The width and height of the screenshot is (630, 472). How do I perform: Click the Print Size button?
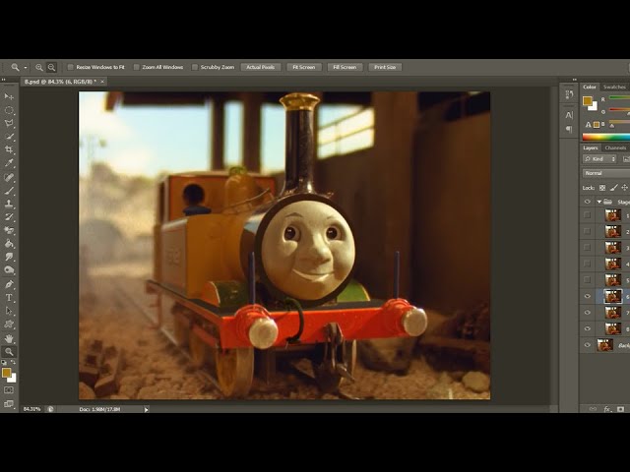click(x=385, y=67)
